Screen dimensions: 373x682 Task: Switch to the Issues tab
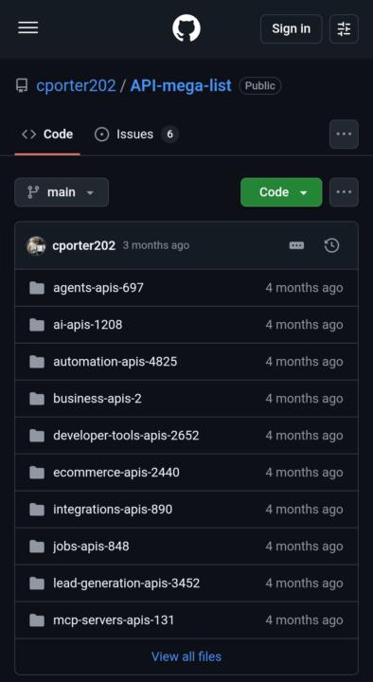[x=136, y=135]
